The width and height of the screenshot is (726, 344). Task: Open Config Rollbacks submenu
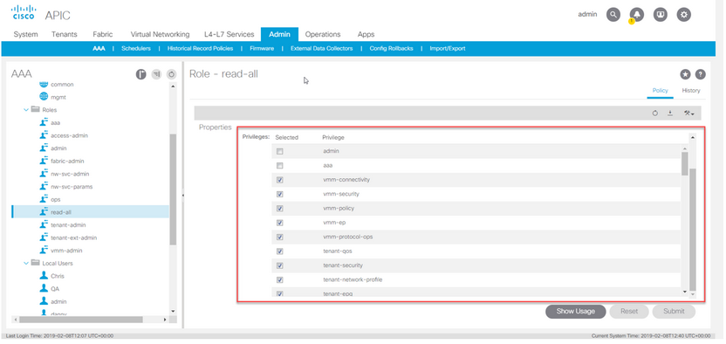click(x=391, y=48)
